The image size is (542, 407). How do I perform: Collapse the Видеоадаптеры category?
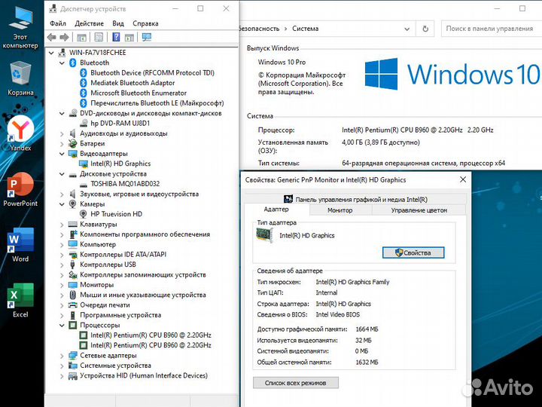click(x=62, y=154)
